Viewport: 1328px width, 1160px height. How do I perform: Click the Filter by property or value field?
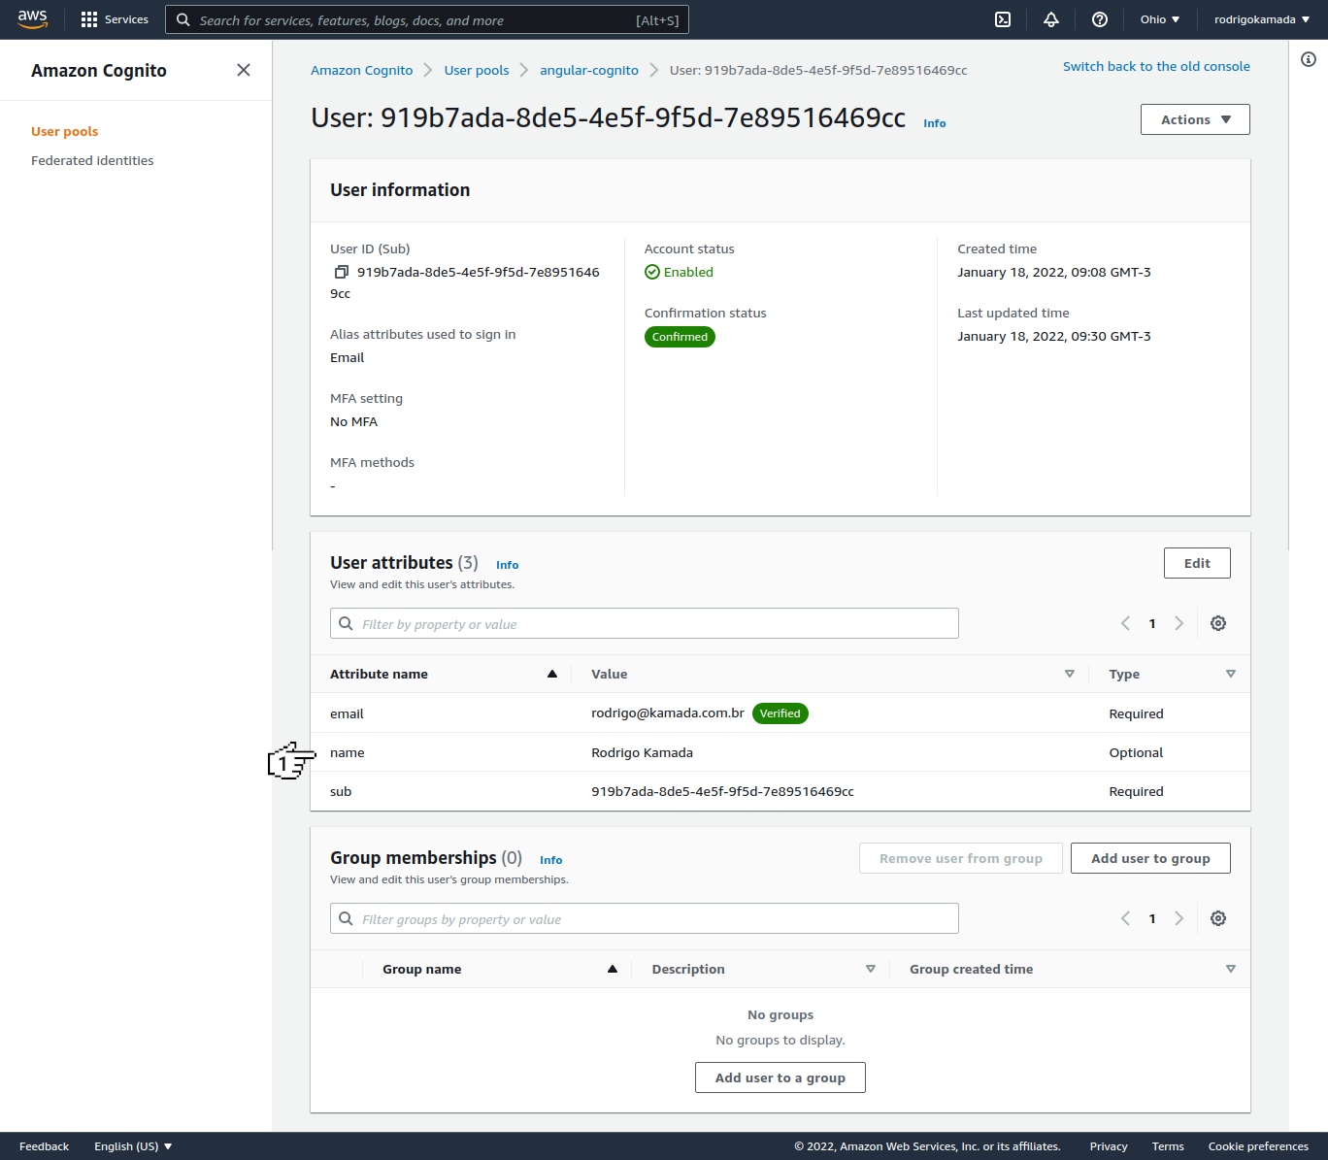(x=645, y=624)
